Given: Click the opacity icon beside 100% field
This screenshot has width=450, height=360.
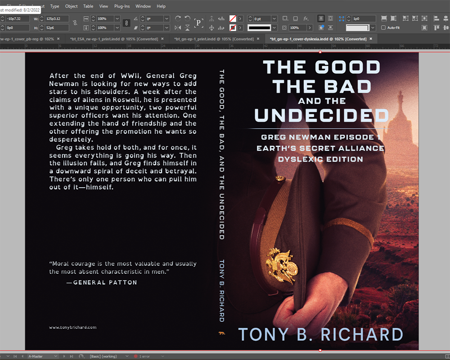Looking at the screenshot, I should click(284, 28).
